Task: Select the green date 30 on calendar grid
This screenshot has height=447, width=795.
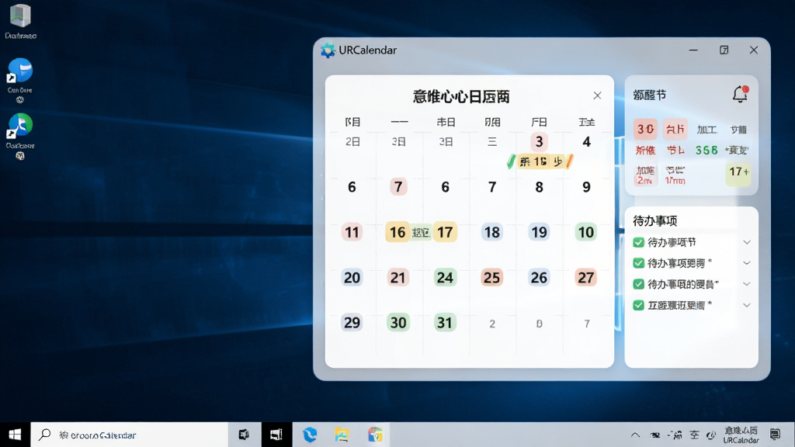Action: pos(398,322)
